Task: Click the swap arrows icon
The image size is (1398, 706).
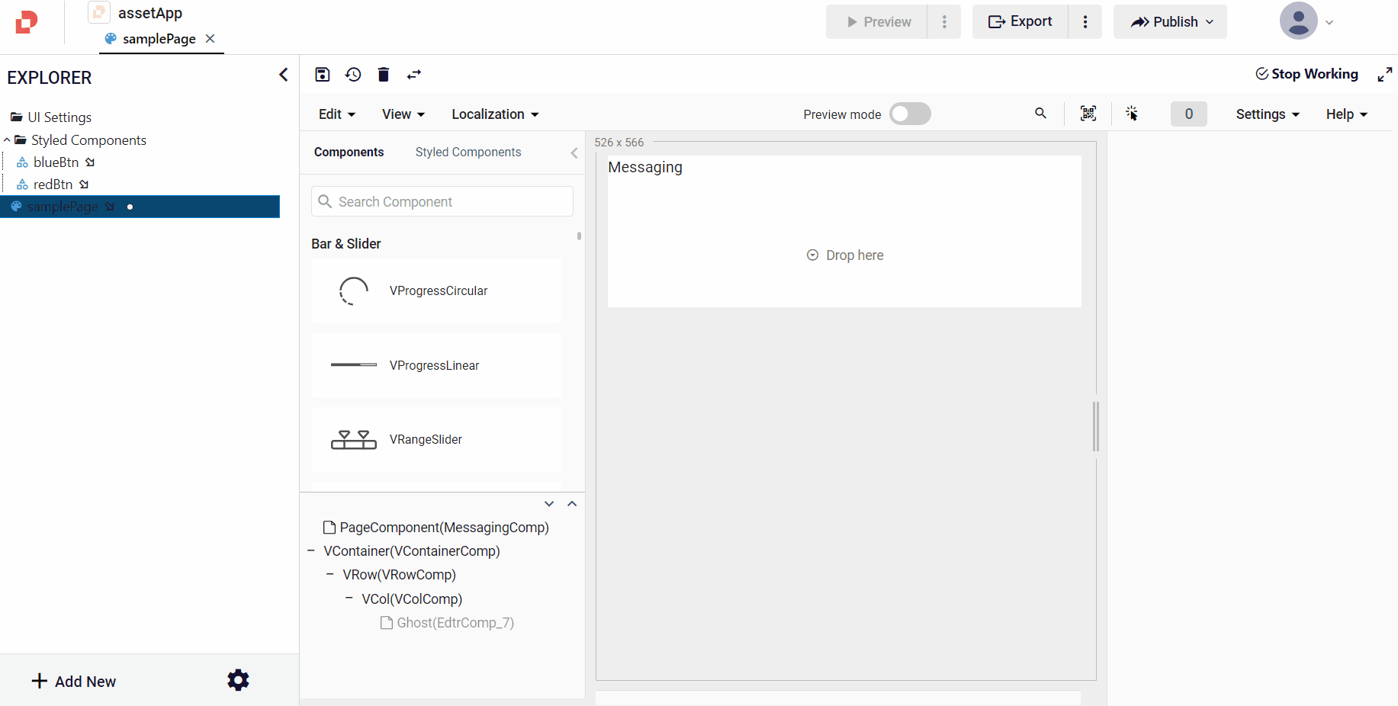Action: [414, 74]
